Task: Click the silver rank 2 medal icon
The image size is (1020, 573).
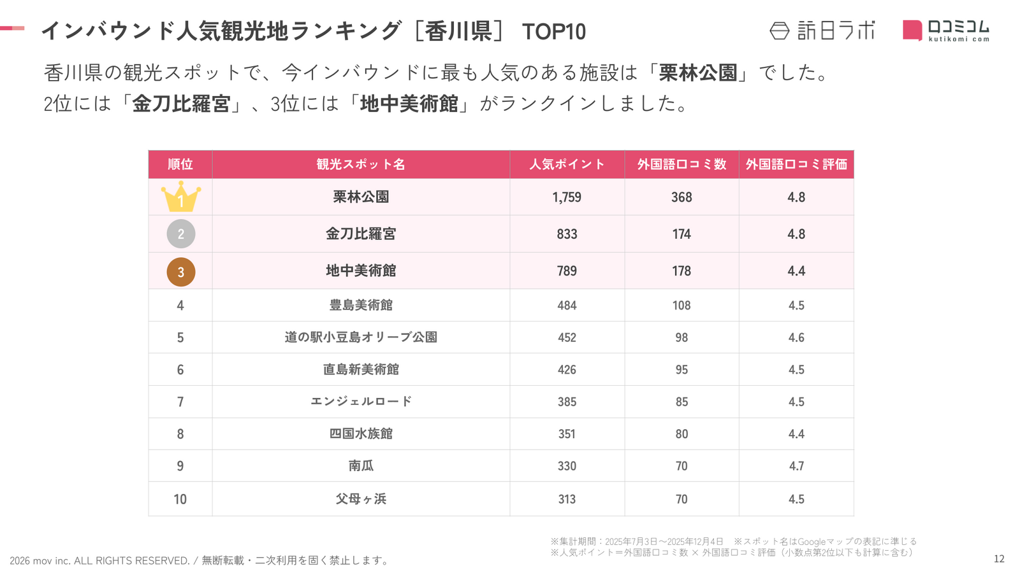Action: pos(180,234)
